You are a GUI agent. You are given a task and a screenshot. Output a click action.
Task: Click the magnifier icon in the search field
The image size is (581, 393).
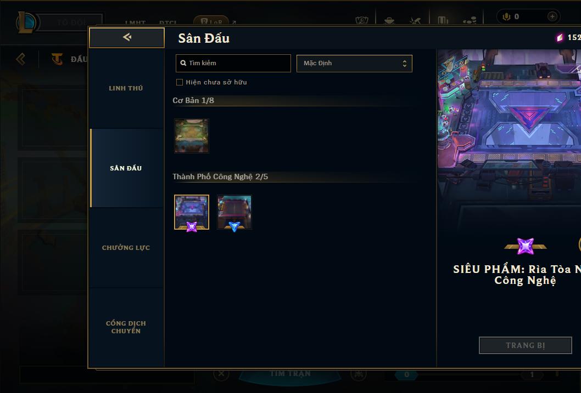coord(183,63)
